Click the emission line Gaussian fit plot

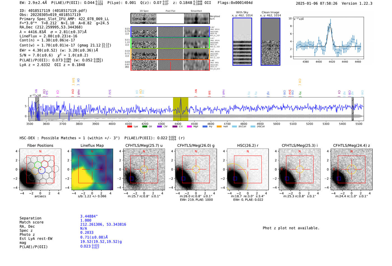[x=328, y=38]
